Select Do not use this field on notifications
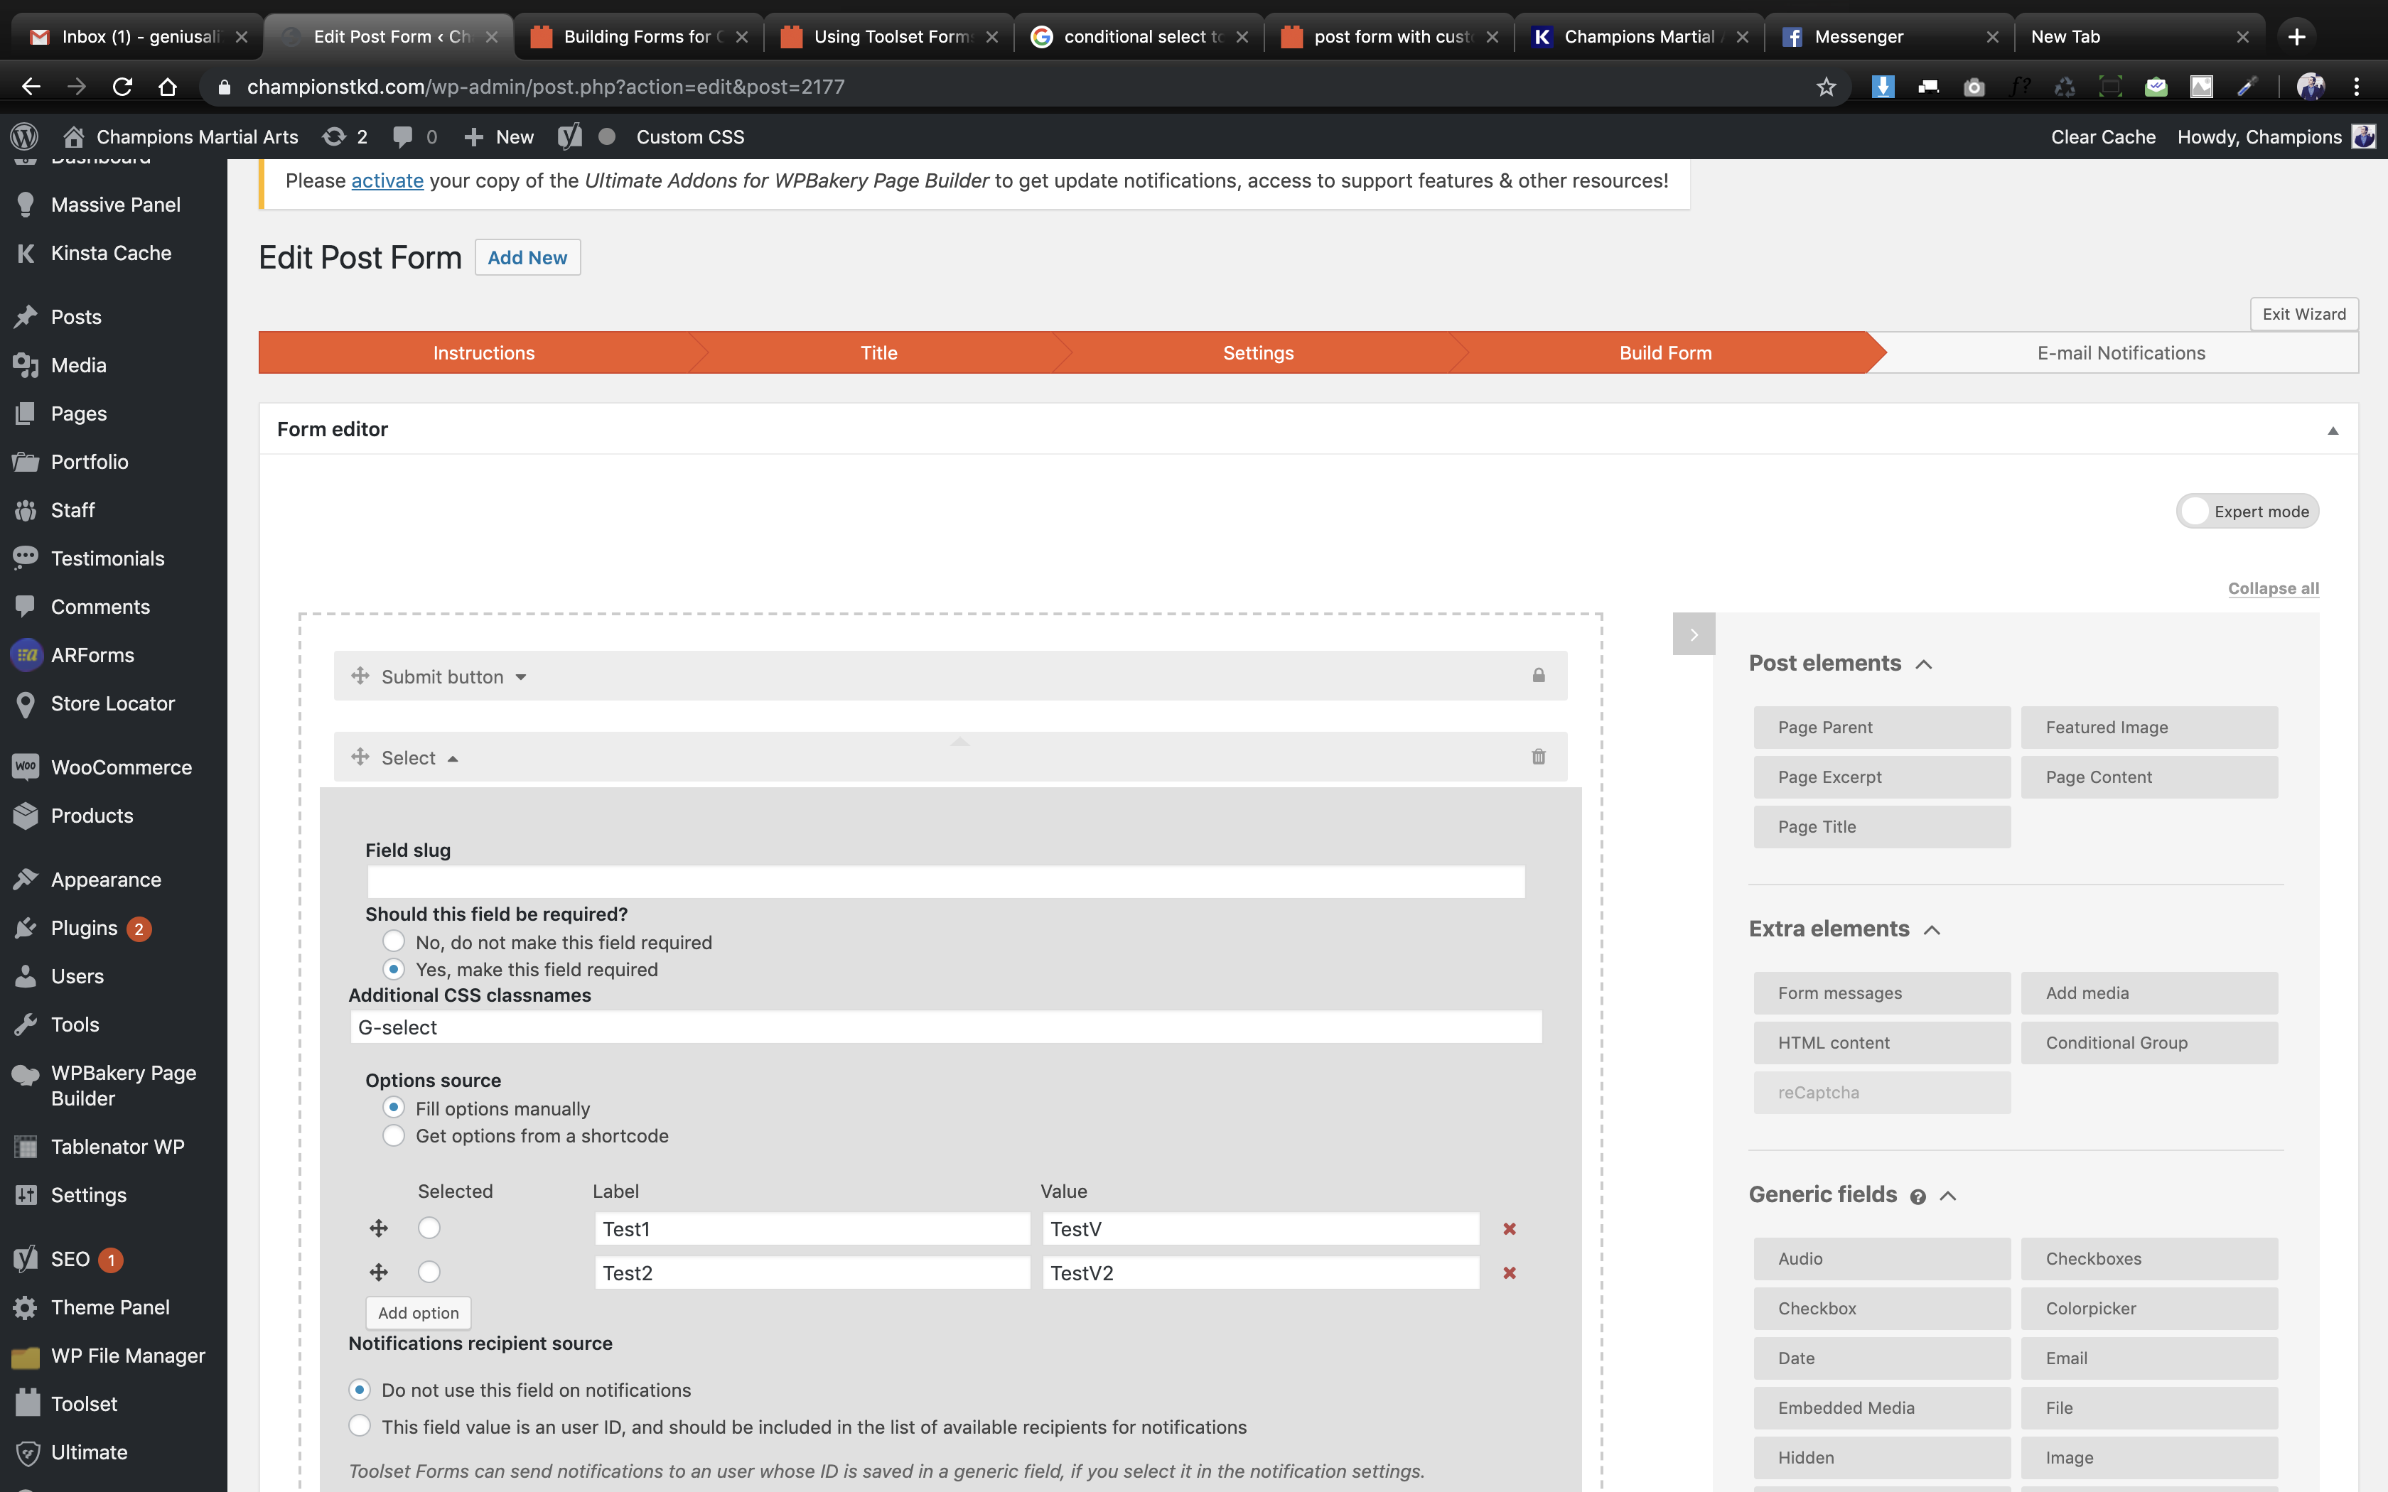 (360, 1390)
